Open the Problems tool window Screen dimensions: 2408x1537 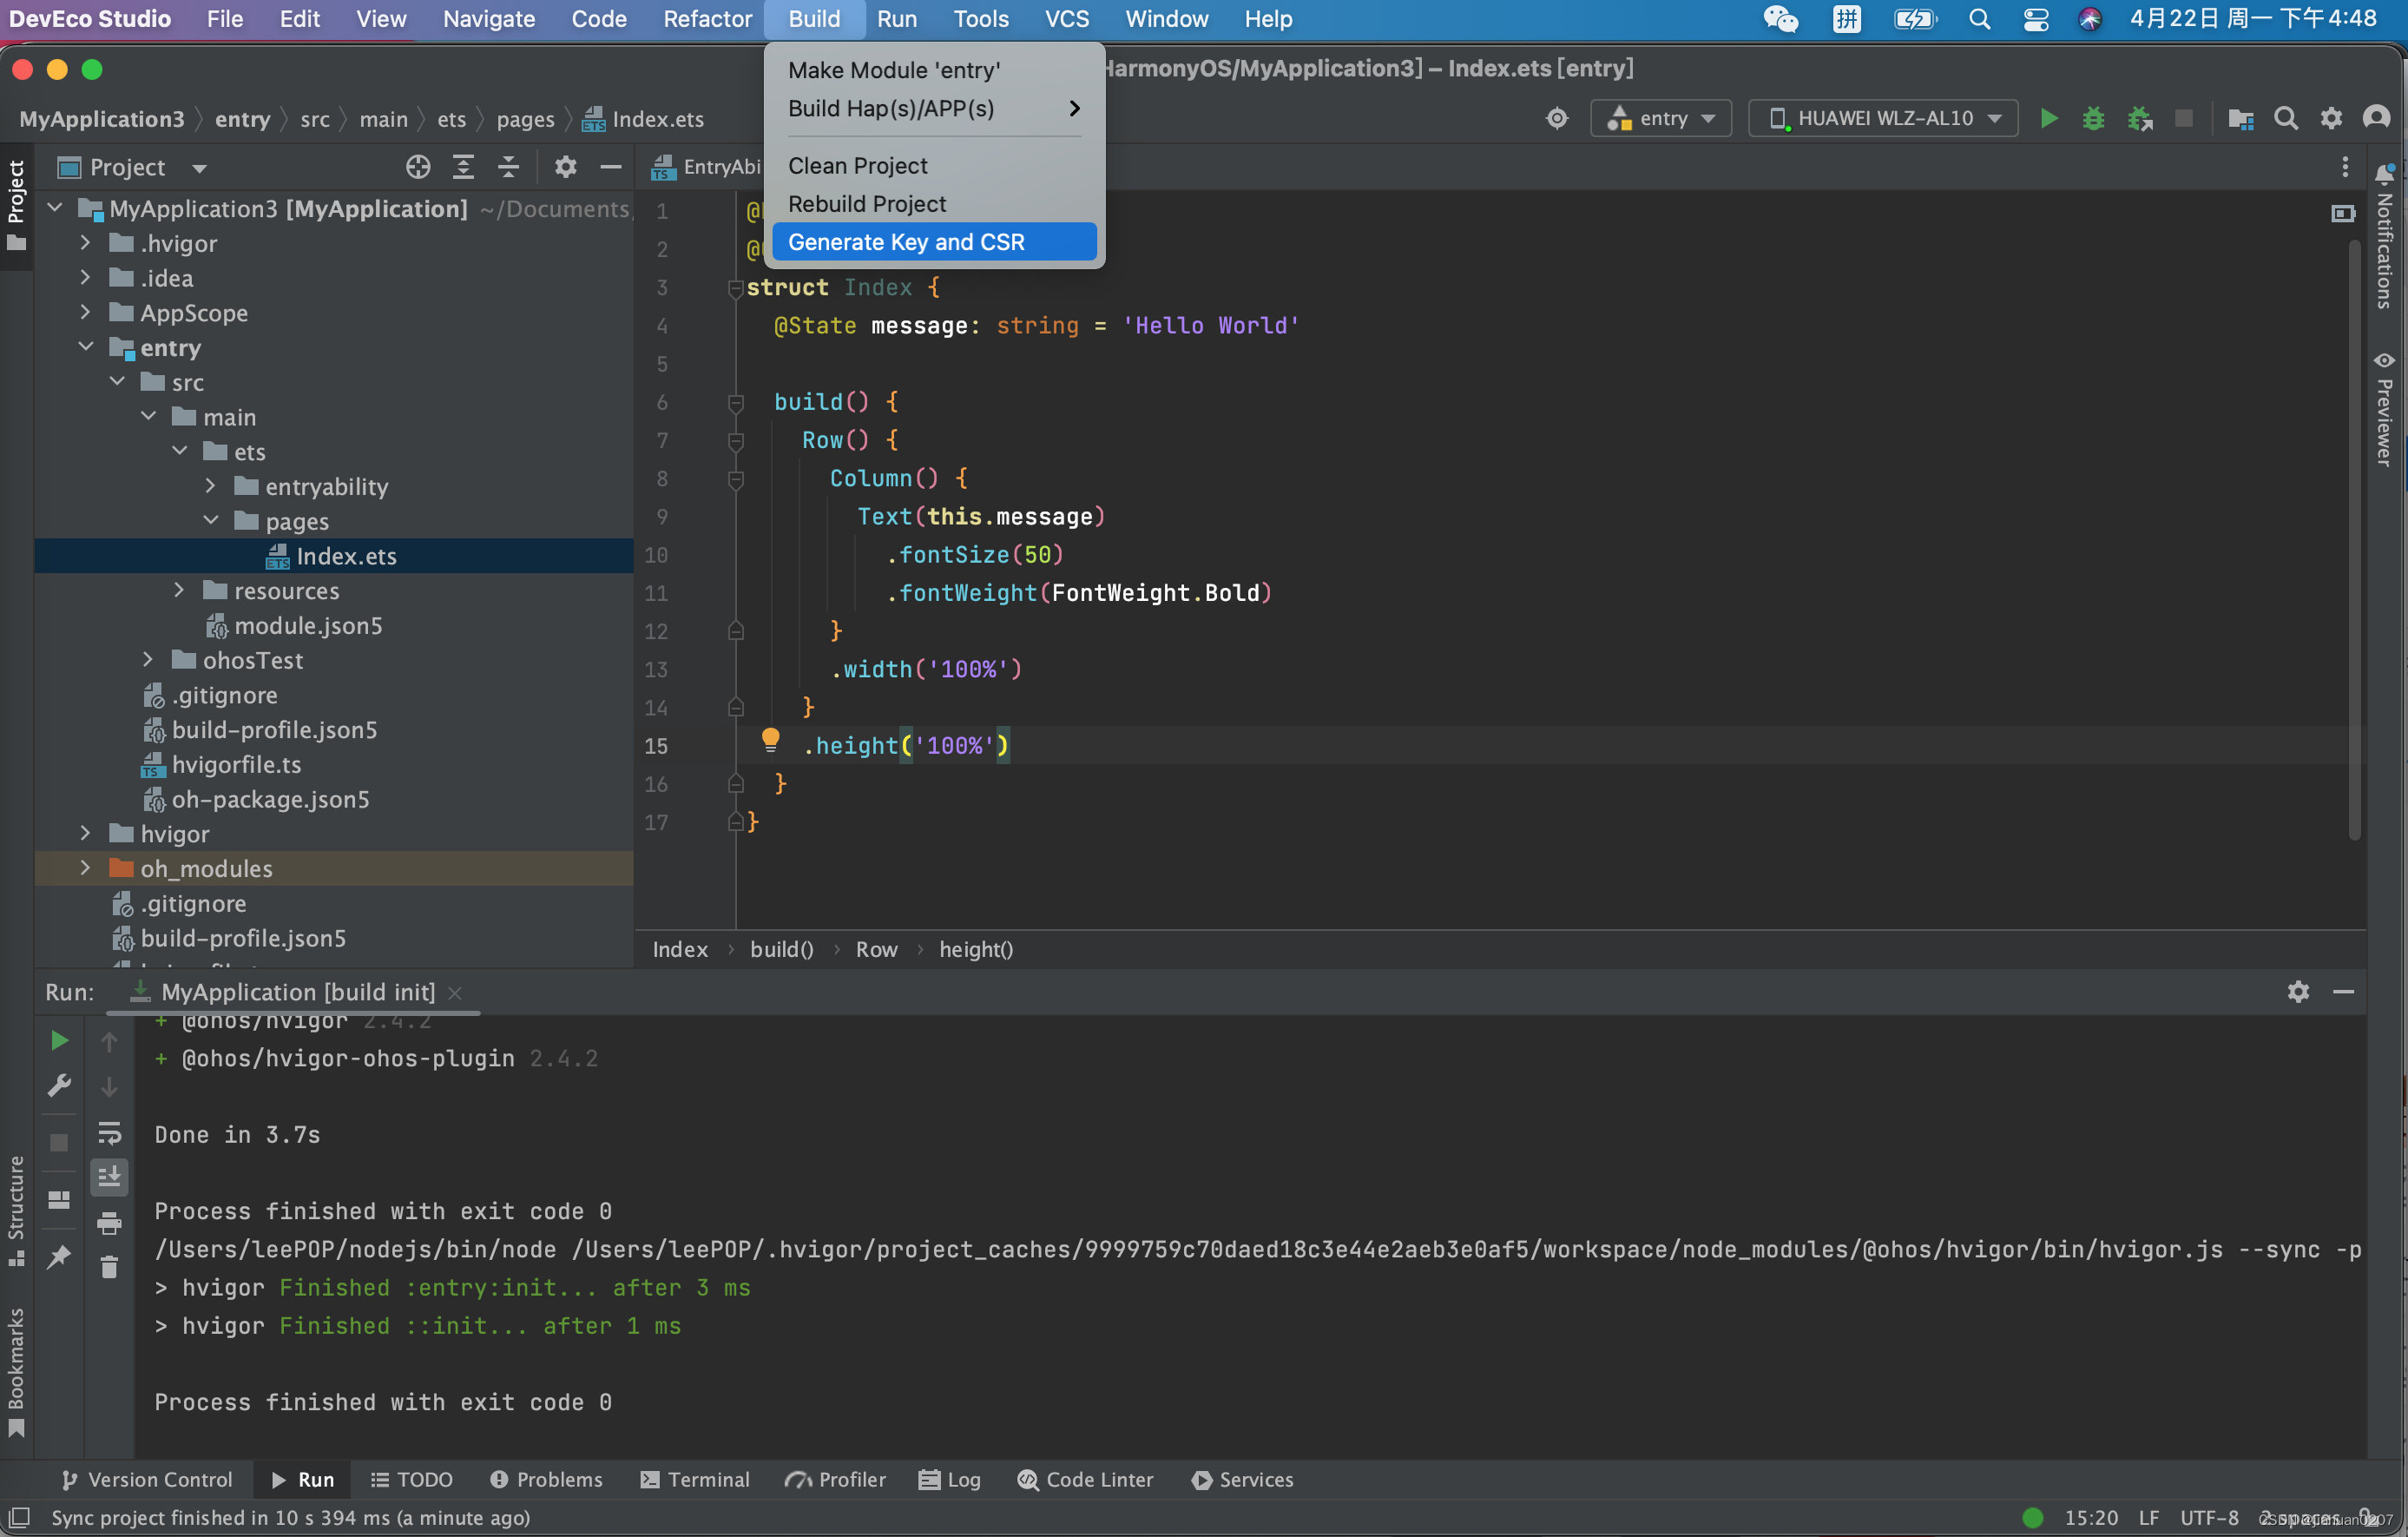click(x=546, y=1480)
